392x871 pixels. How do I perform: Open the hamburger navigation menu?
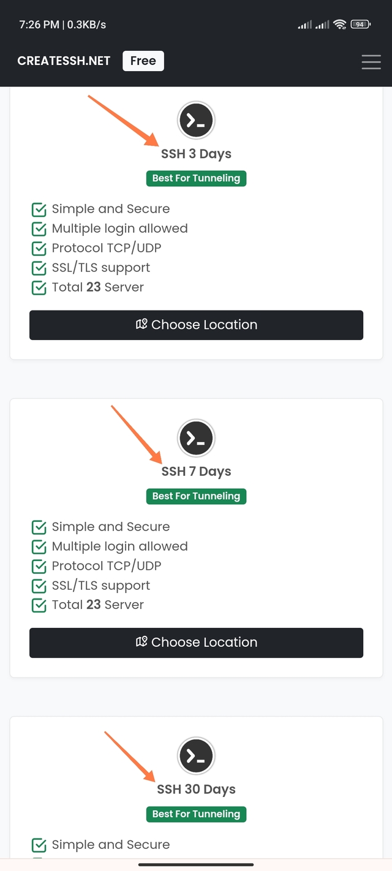(x=371, y=61)
